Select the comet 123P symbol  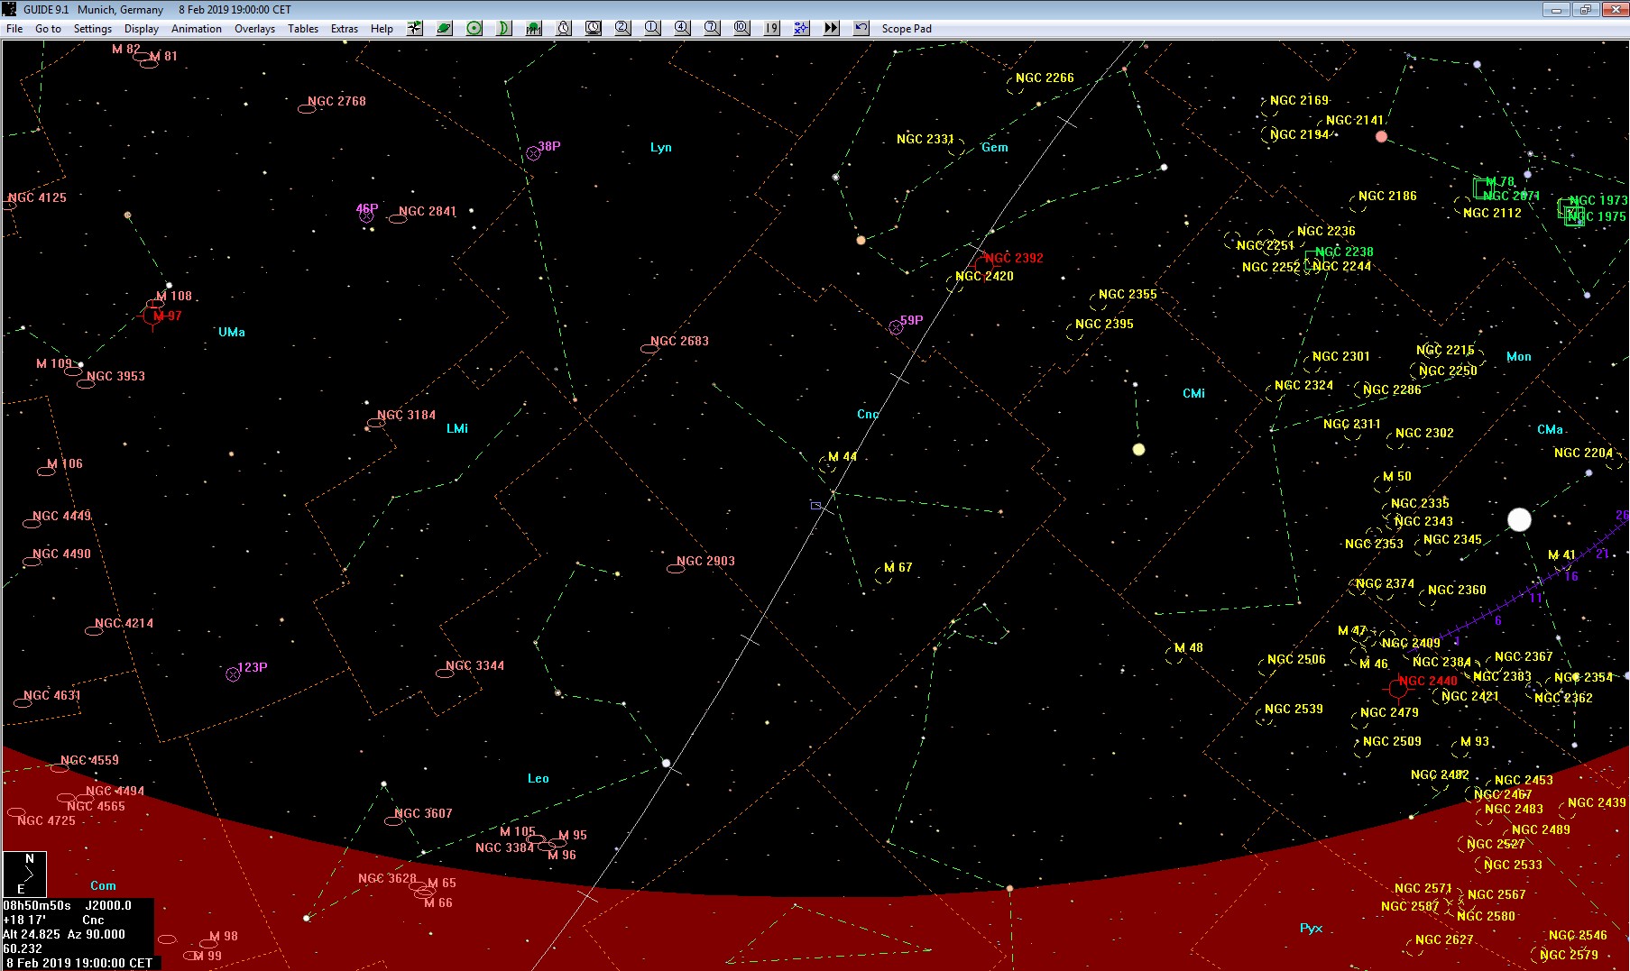(x=233, y=674)
